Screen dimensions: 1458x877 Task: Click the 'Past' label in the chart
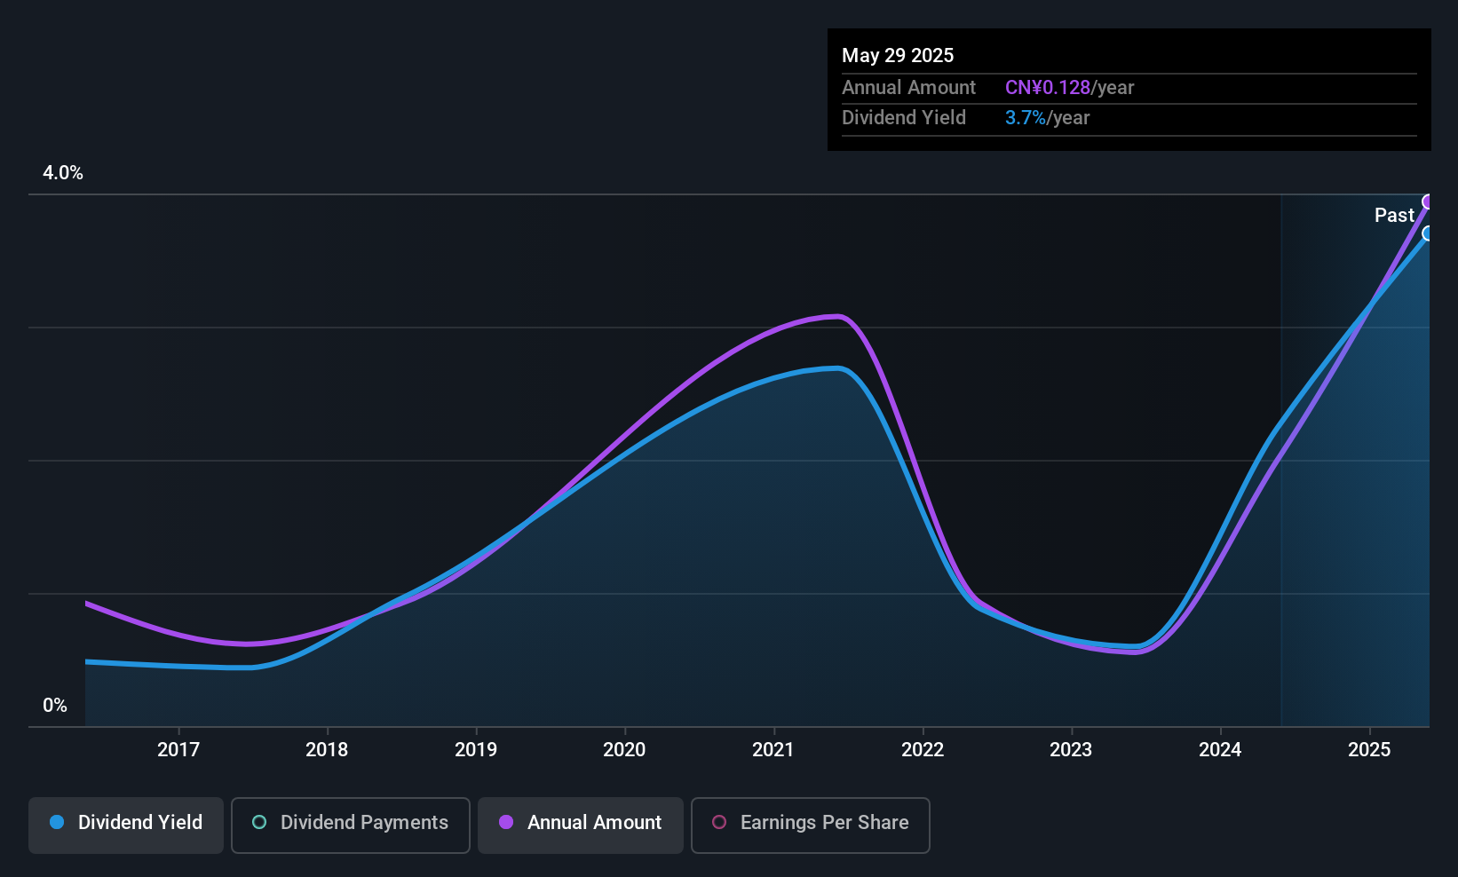point(1393,215)
